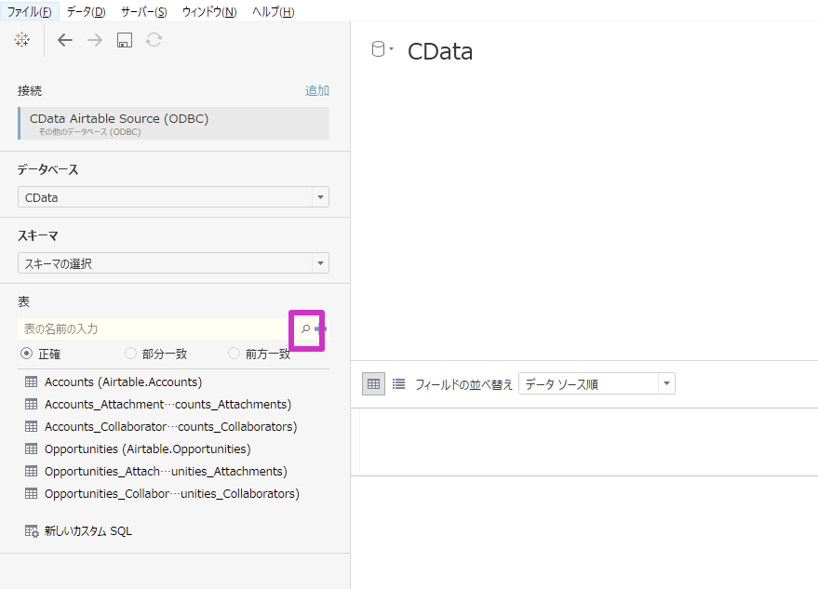Image resolution: width=818 pixels, height=589 pixels.
Task: Click the magnifier search icon in table box
Action: 306,329
